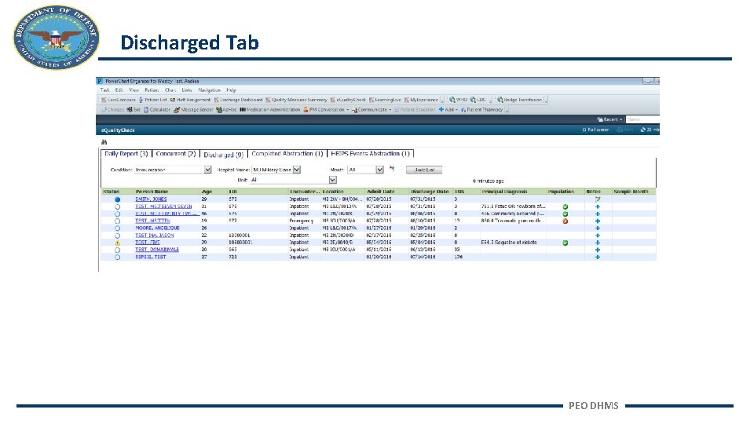The width and height of the screenshot is (754, 424).
Task: Switch to the Concurrent (2) tab
Action: click(175, 154)
